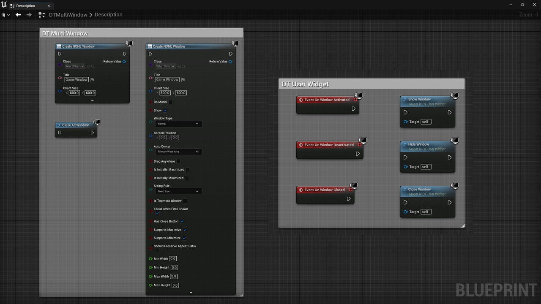Uncheck the Supports Maximize checkbox
Screen dimensions: 541x304
coord(185,230)
